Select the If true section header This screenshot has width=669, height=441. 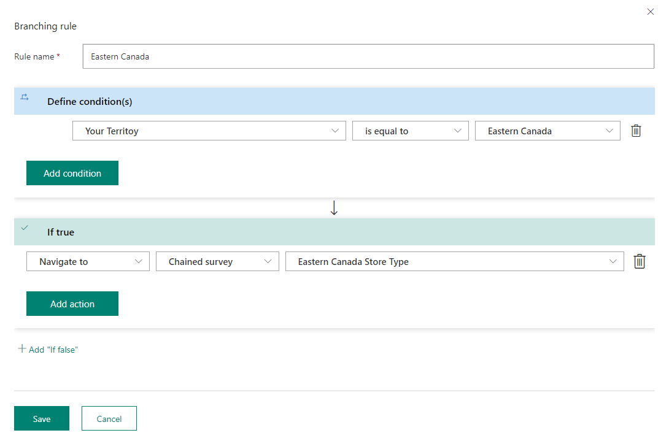click(60, 232)
